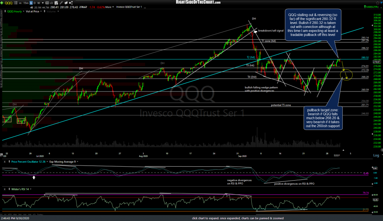Click the Sep 2020 date axis label
The width and height of the screenshot is (383, 221).
242,156
